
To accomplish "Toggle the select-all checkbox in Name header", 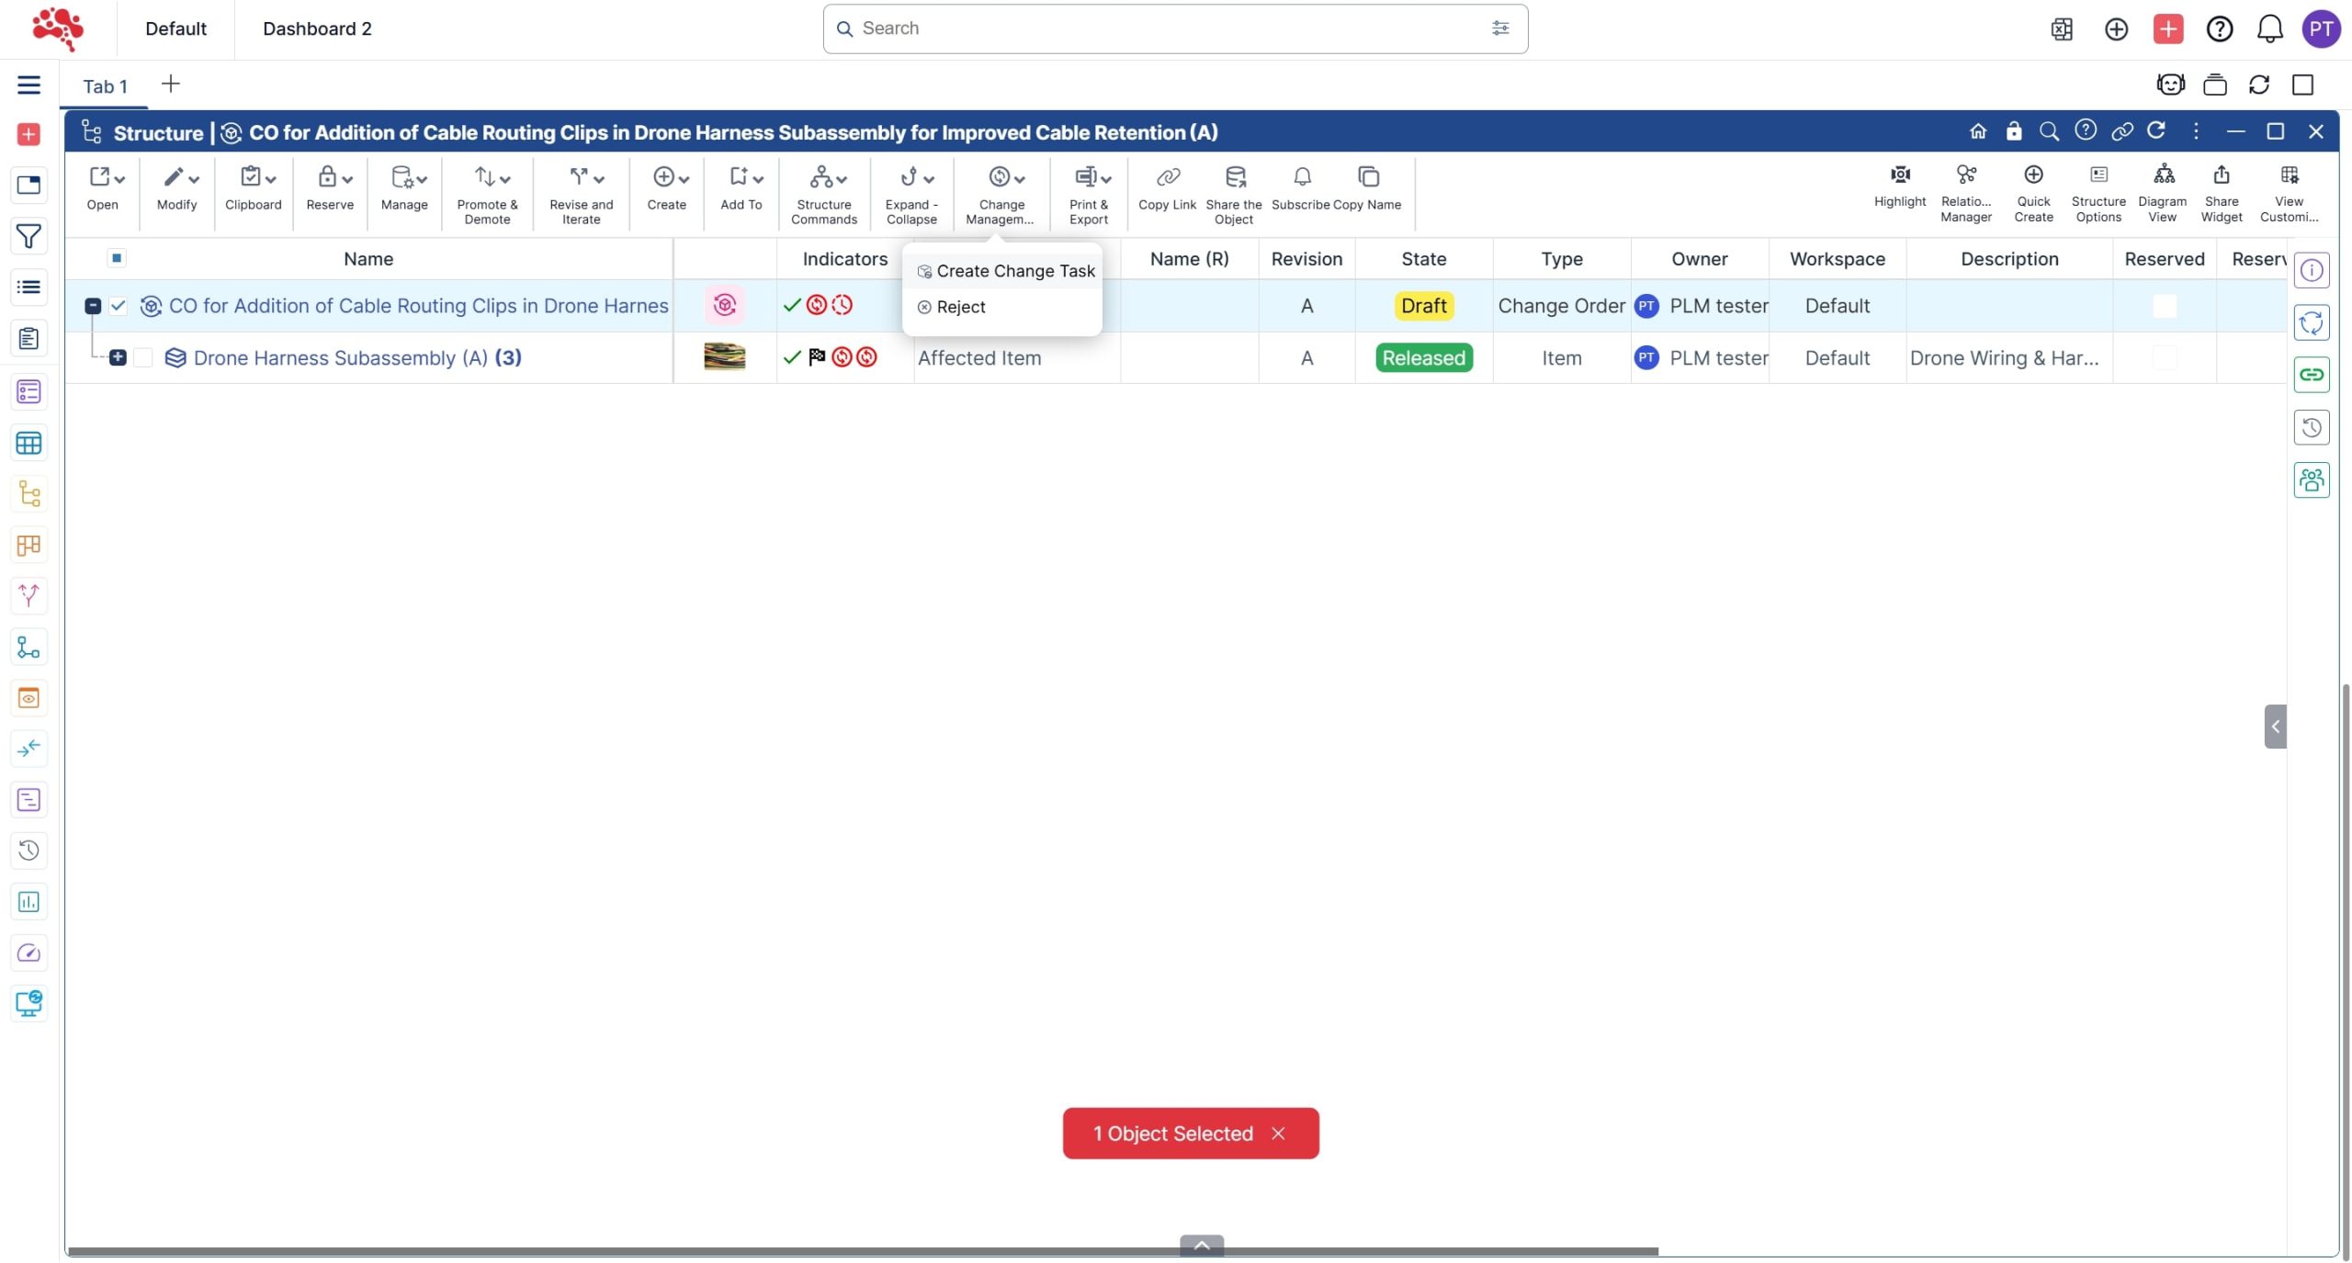I will (117, 258).
